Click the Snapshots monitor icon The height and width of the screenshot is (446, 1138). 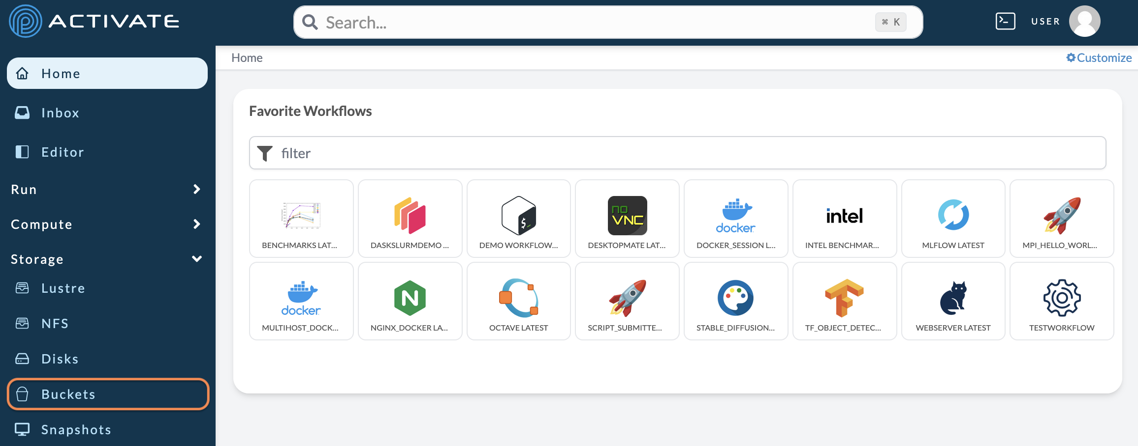[x=22, y=429]
